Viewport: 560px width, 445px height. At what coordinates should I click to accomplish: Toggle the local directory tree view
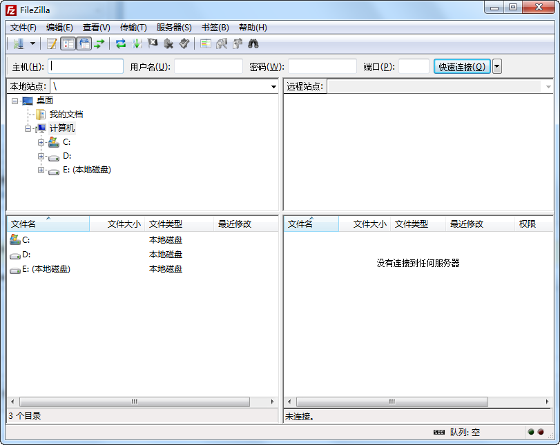tap(68, 43)
